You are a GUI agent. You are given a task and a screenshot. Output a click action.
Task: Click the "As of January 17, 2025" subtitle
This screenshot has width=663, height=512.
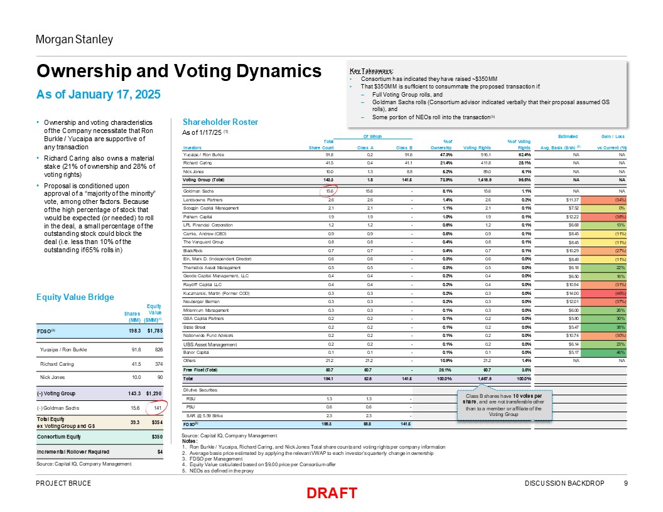coord(99,94)
